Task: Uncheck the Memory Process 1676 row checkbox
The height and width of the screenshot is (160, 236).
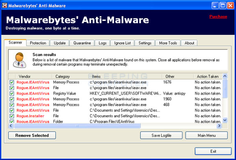Action: (x=12, y=82)
